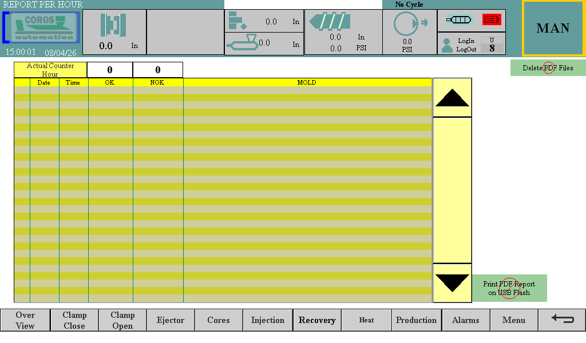
Task: Select the ejector position icon
Action: (x=237, y=21)
